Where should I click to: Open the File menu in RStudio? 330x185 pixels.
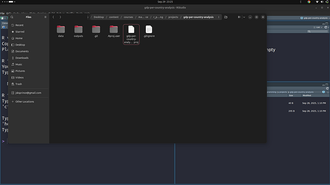(x=2, y=13)
